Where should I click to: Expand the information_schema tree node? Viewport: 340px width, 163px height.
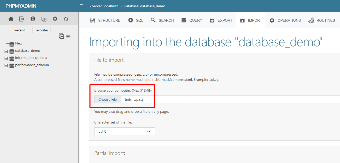pos(6,58)
